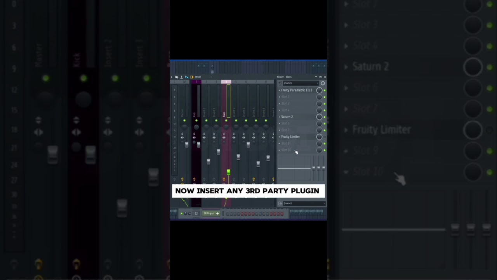The height and width of the screenshot is (280, 497).
Task: Click the Bass track pan knob
Action: (x=226, y=127)
